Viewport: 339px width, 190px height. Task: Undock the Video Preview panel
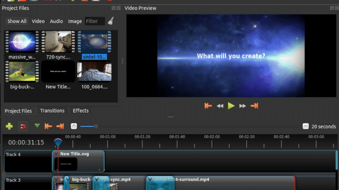[332, 8]
